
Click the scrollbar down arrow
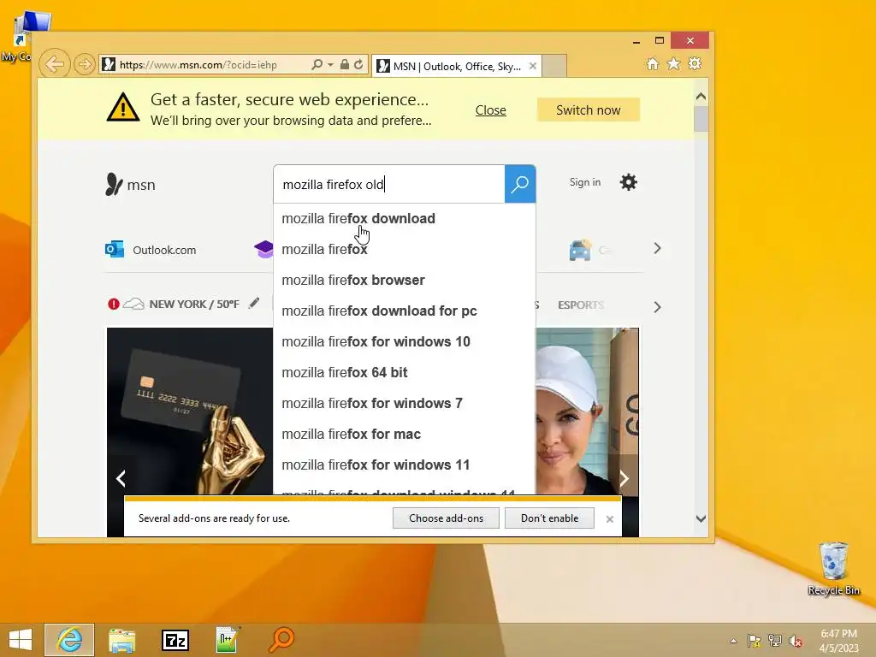(x=701, y=518)
